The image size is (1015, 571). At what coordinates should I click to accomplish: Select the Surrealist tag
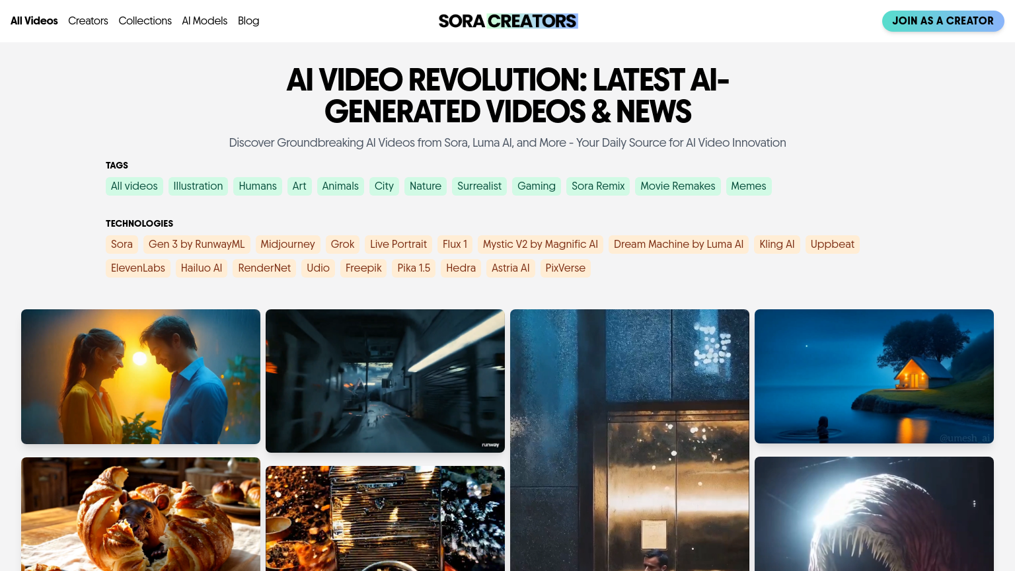[x=479, y=186]
